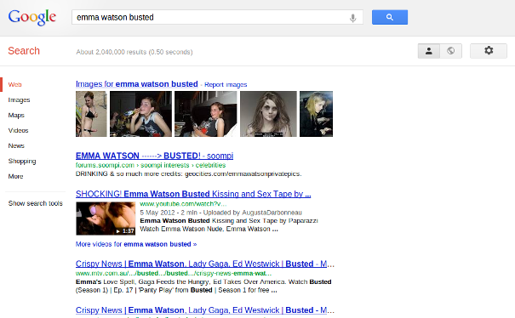Play the YouTube video thumbnail result
The width and height of the screenshot is (515, 318).
pos(106,219)
